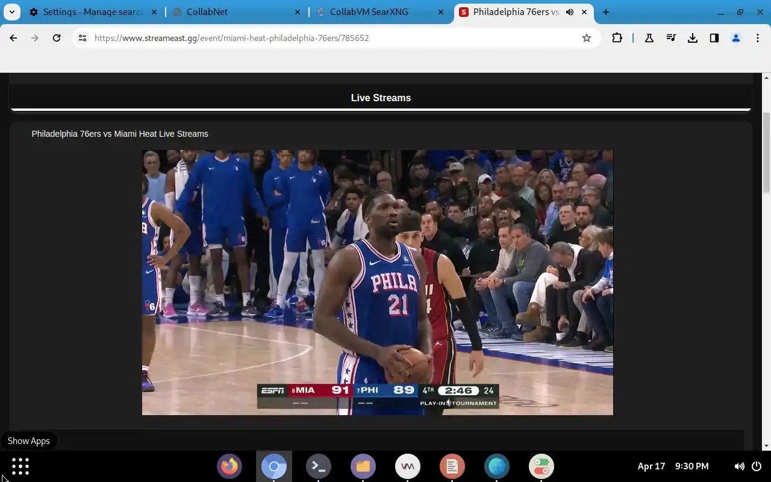The width and height of the screenshot is (771, 482).
Task: Open the Terminal from the taskbar
Action: [x=319, y=466]
